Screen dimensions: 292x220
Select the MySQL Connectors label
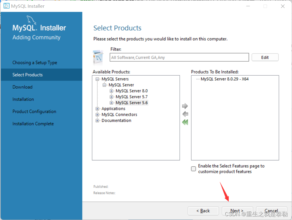[119, 115]
